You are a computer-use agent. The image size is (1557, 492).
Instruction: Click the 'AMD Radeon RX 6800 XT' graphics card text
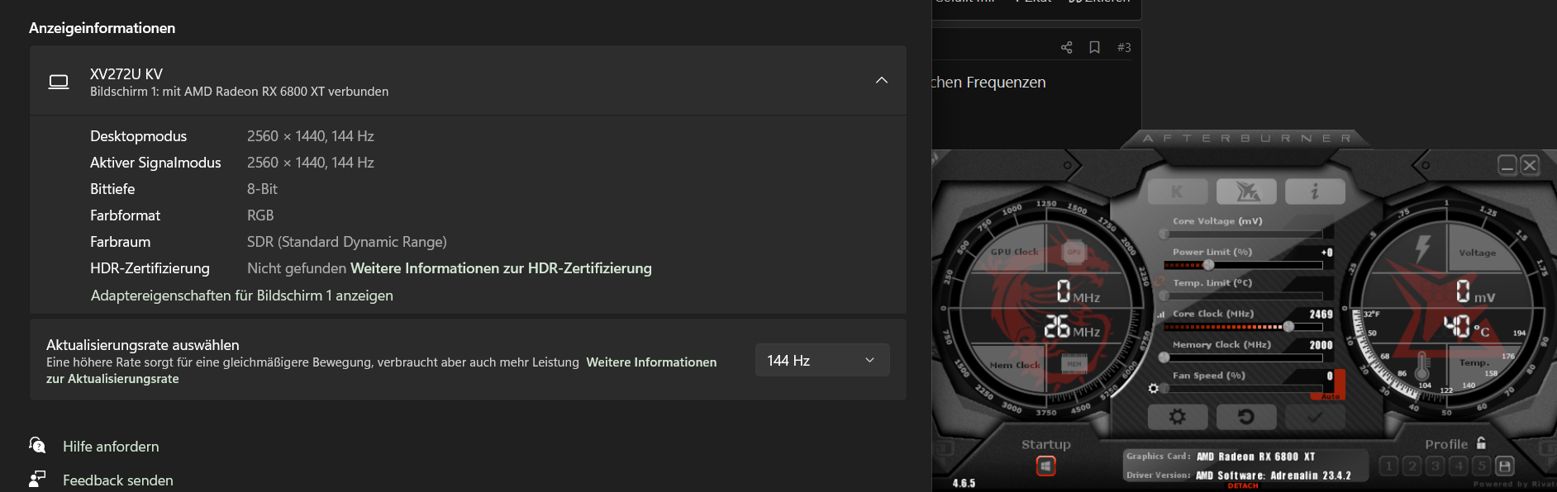pyautogui.click(x=1255, y=457)
